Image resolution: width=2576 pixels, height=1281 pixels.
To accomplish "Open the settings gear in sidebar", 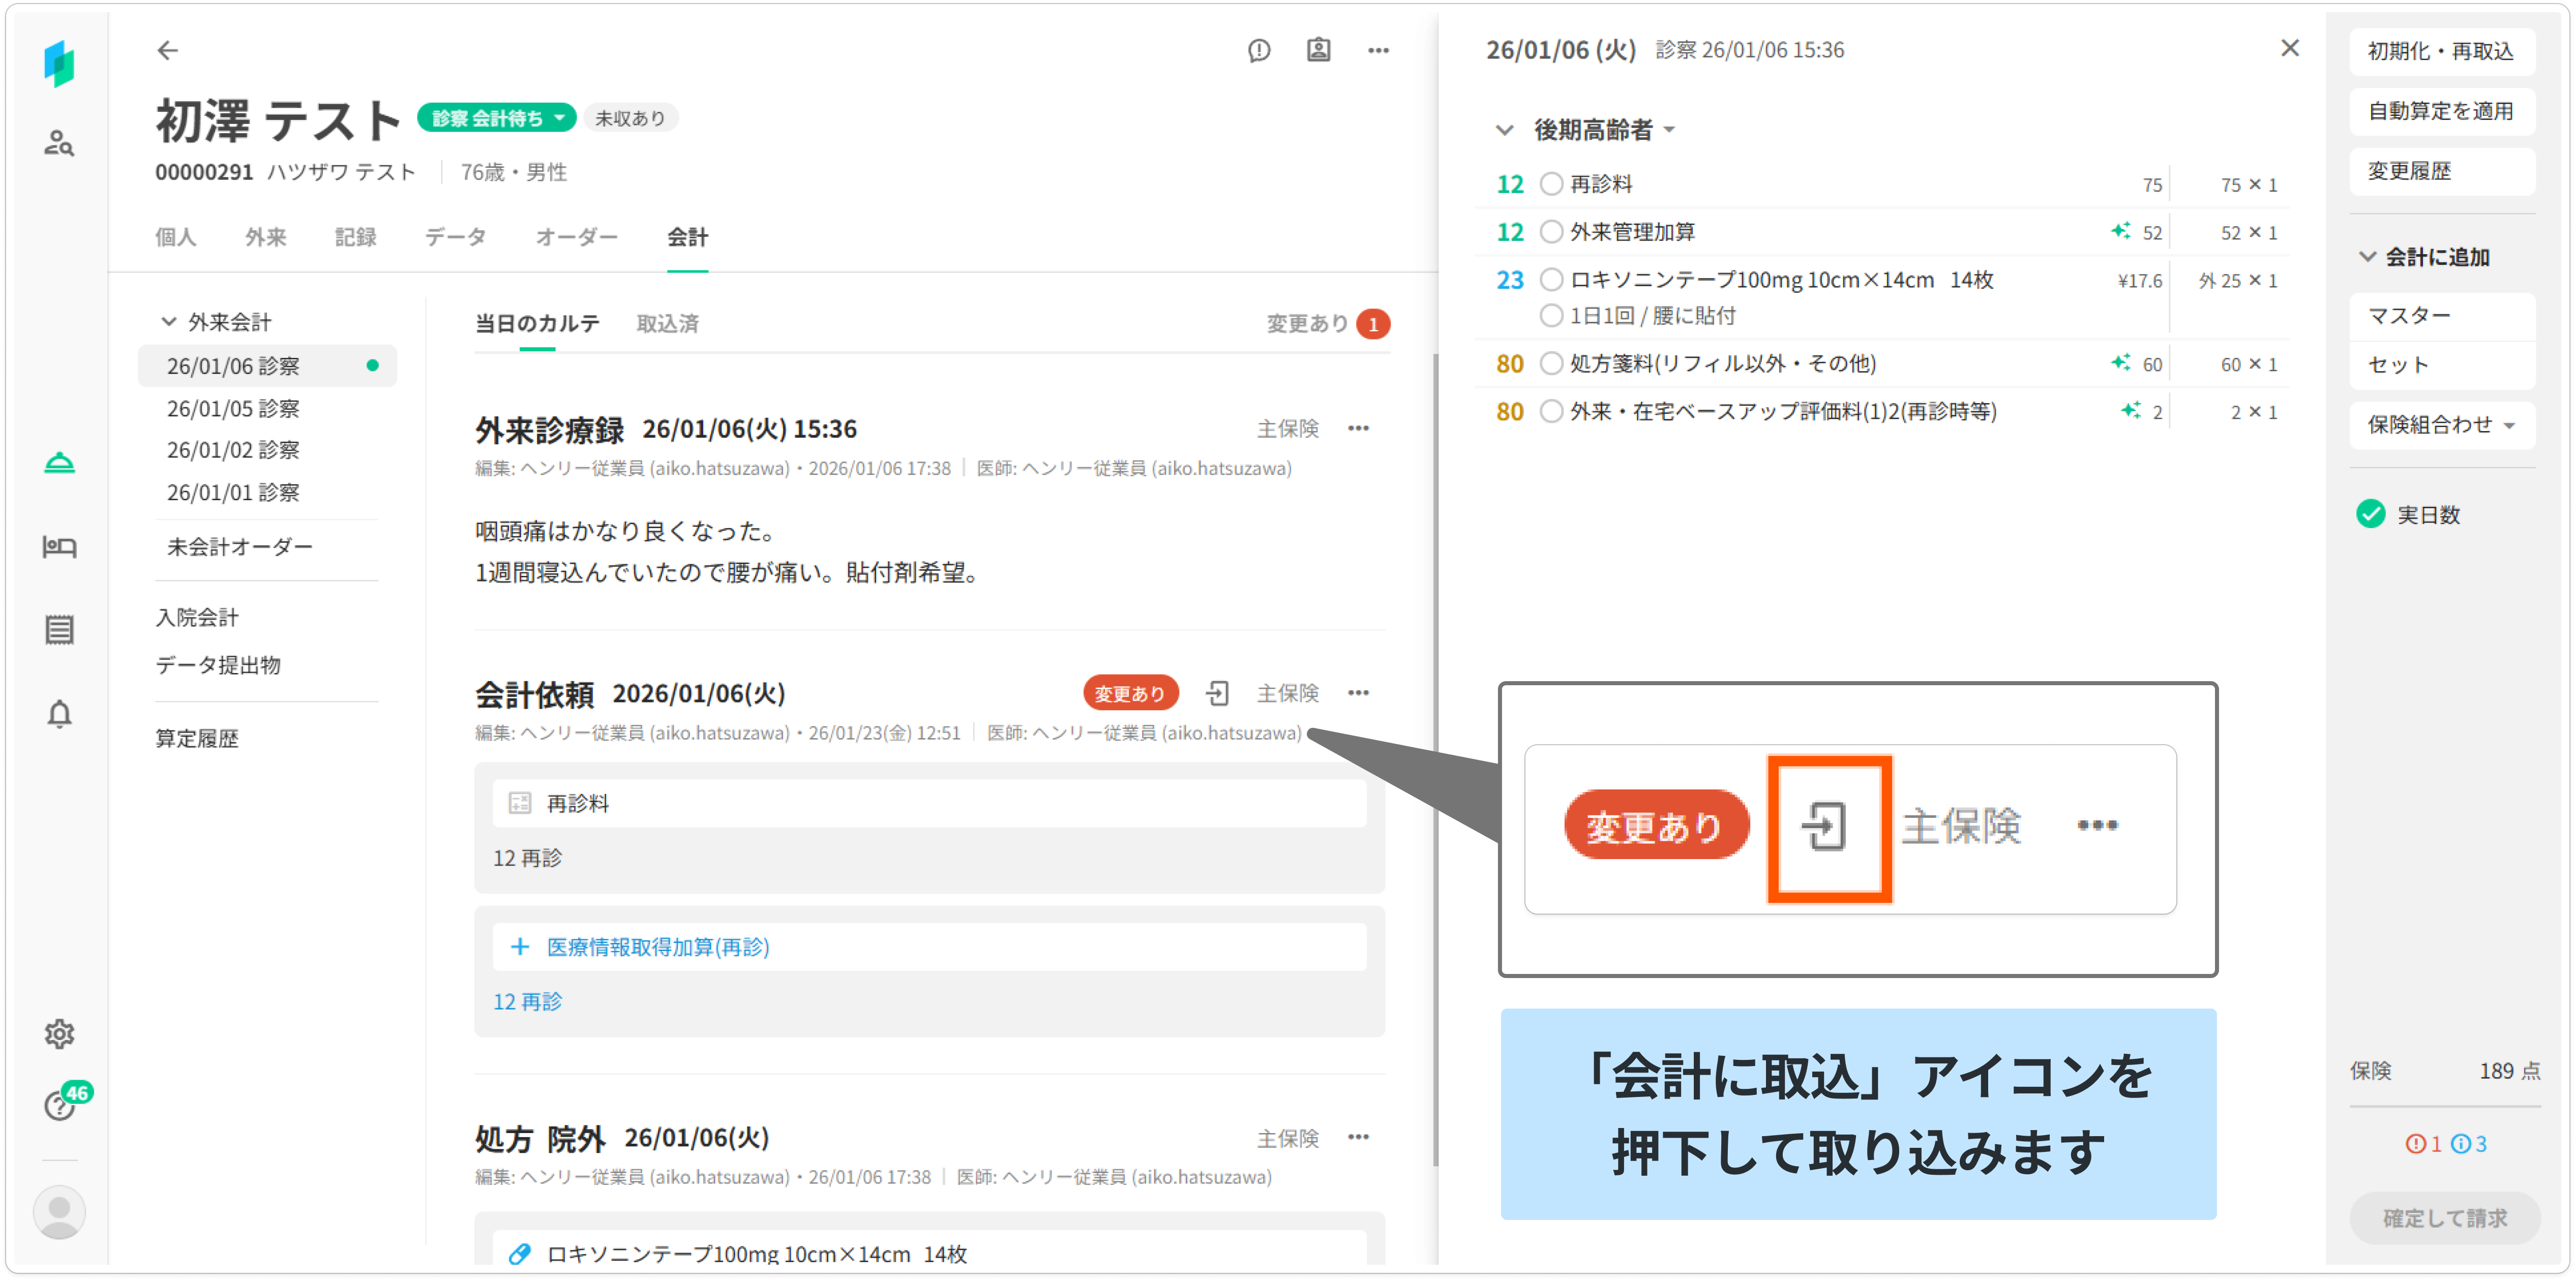I will pyautogui.click(x=59, y=1033).
